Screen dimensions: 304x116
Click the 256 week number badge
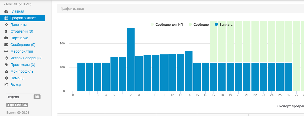(x=37, y=97)
